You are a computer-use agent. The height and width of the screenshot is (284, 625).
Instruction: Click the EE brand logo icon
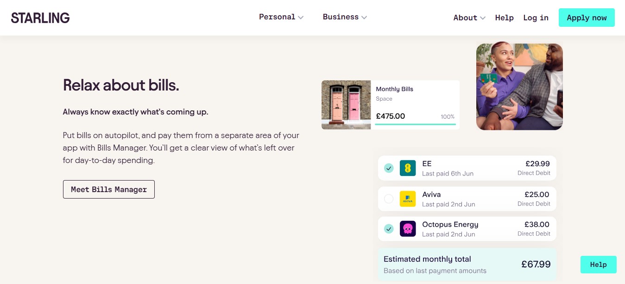[408, 168]
